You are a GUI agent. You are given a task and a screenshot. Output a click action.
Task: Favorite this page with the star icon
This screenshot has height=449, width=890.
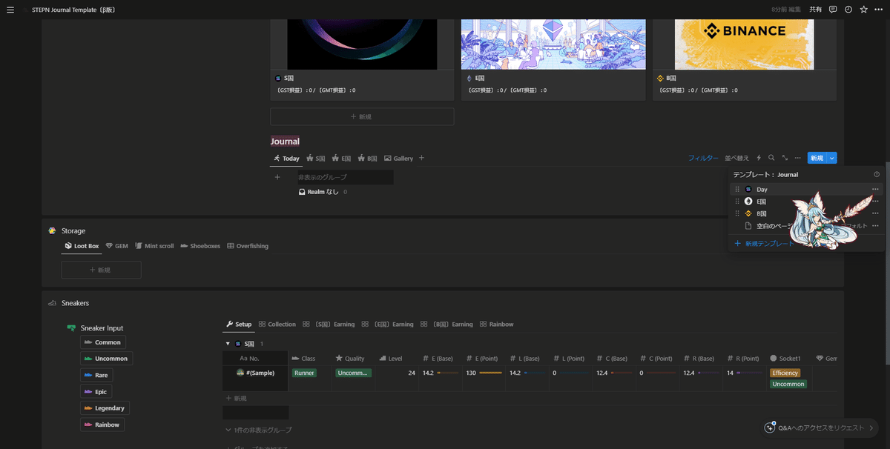tap(863, 10)
